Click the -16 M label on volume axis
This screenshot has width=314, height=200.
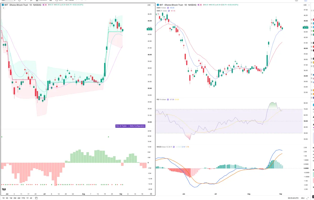tap(149, 184)
